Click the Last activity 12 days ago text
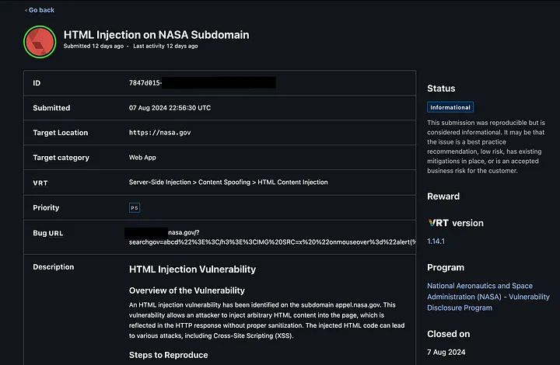The image size is (560, 365). click(x=165, y=47)
